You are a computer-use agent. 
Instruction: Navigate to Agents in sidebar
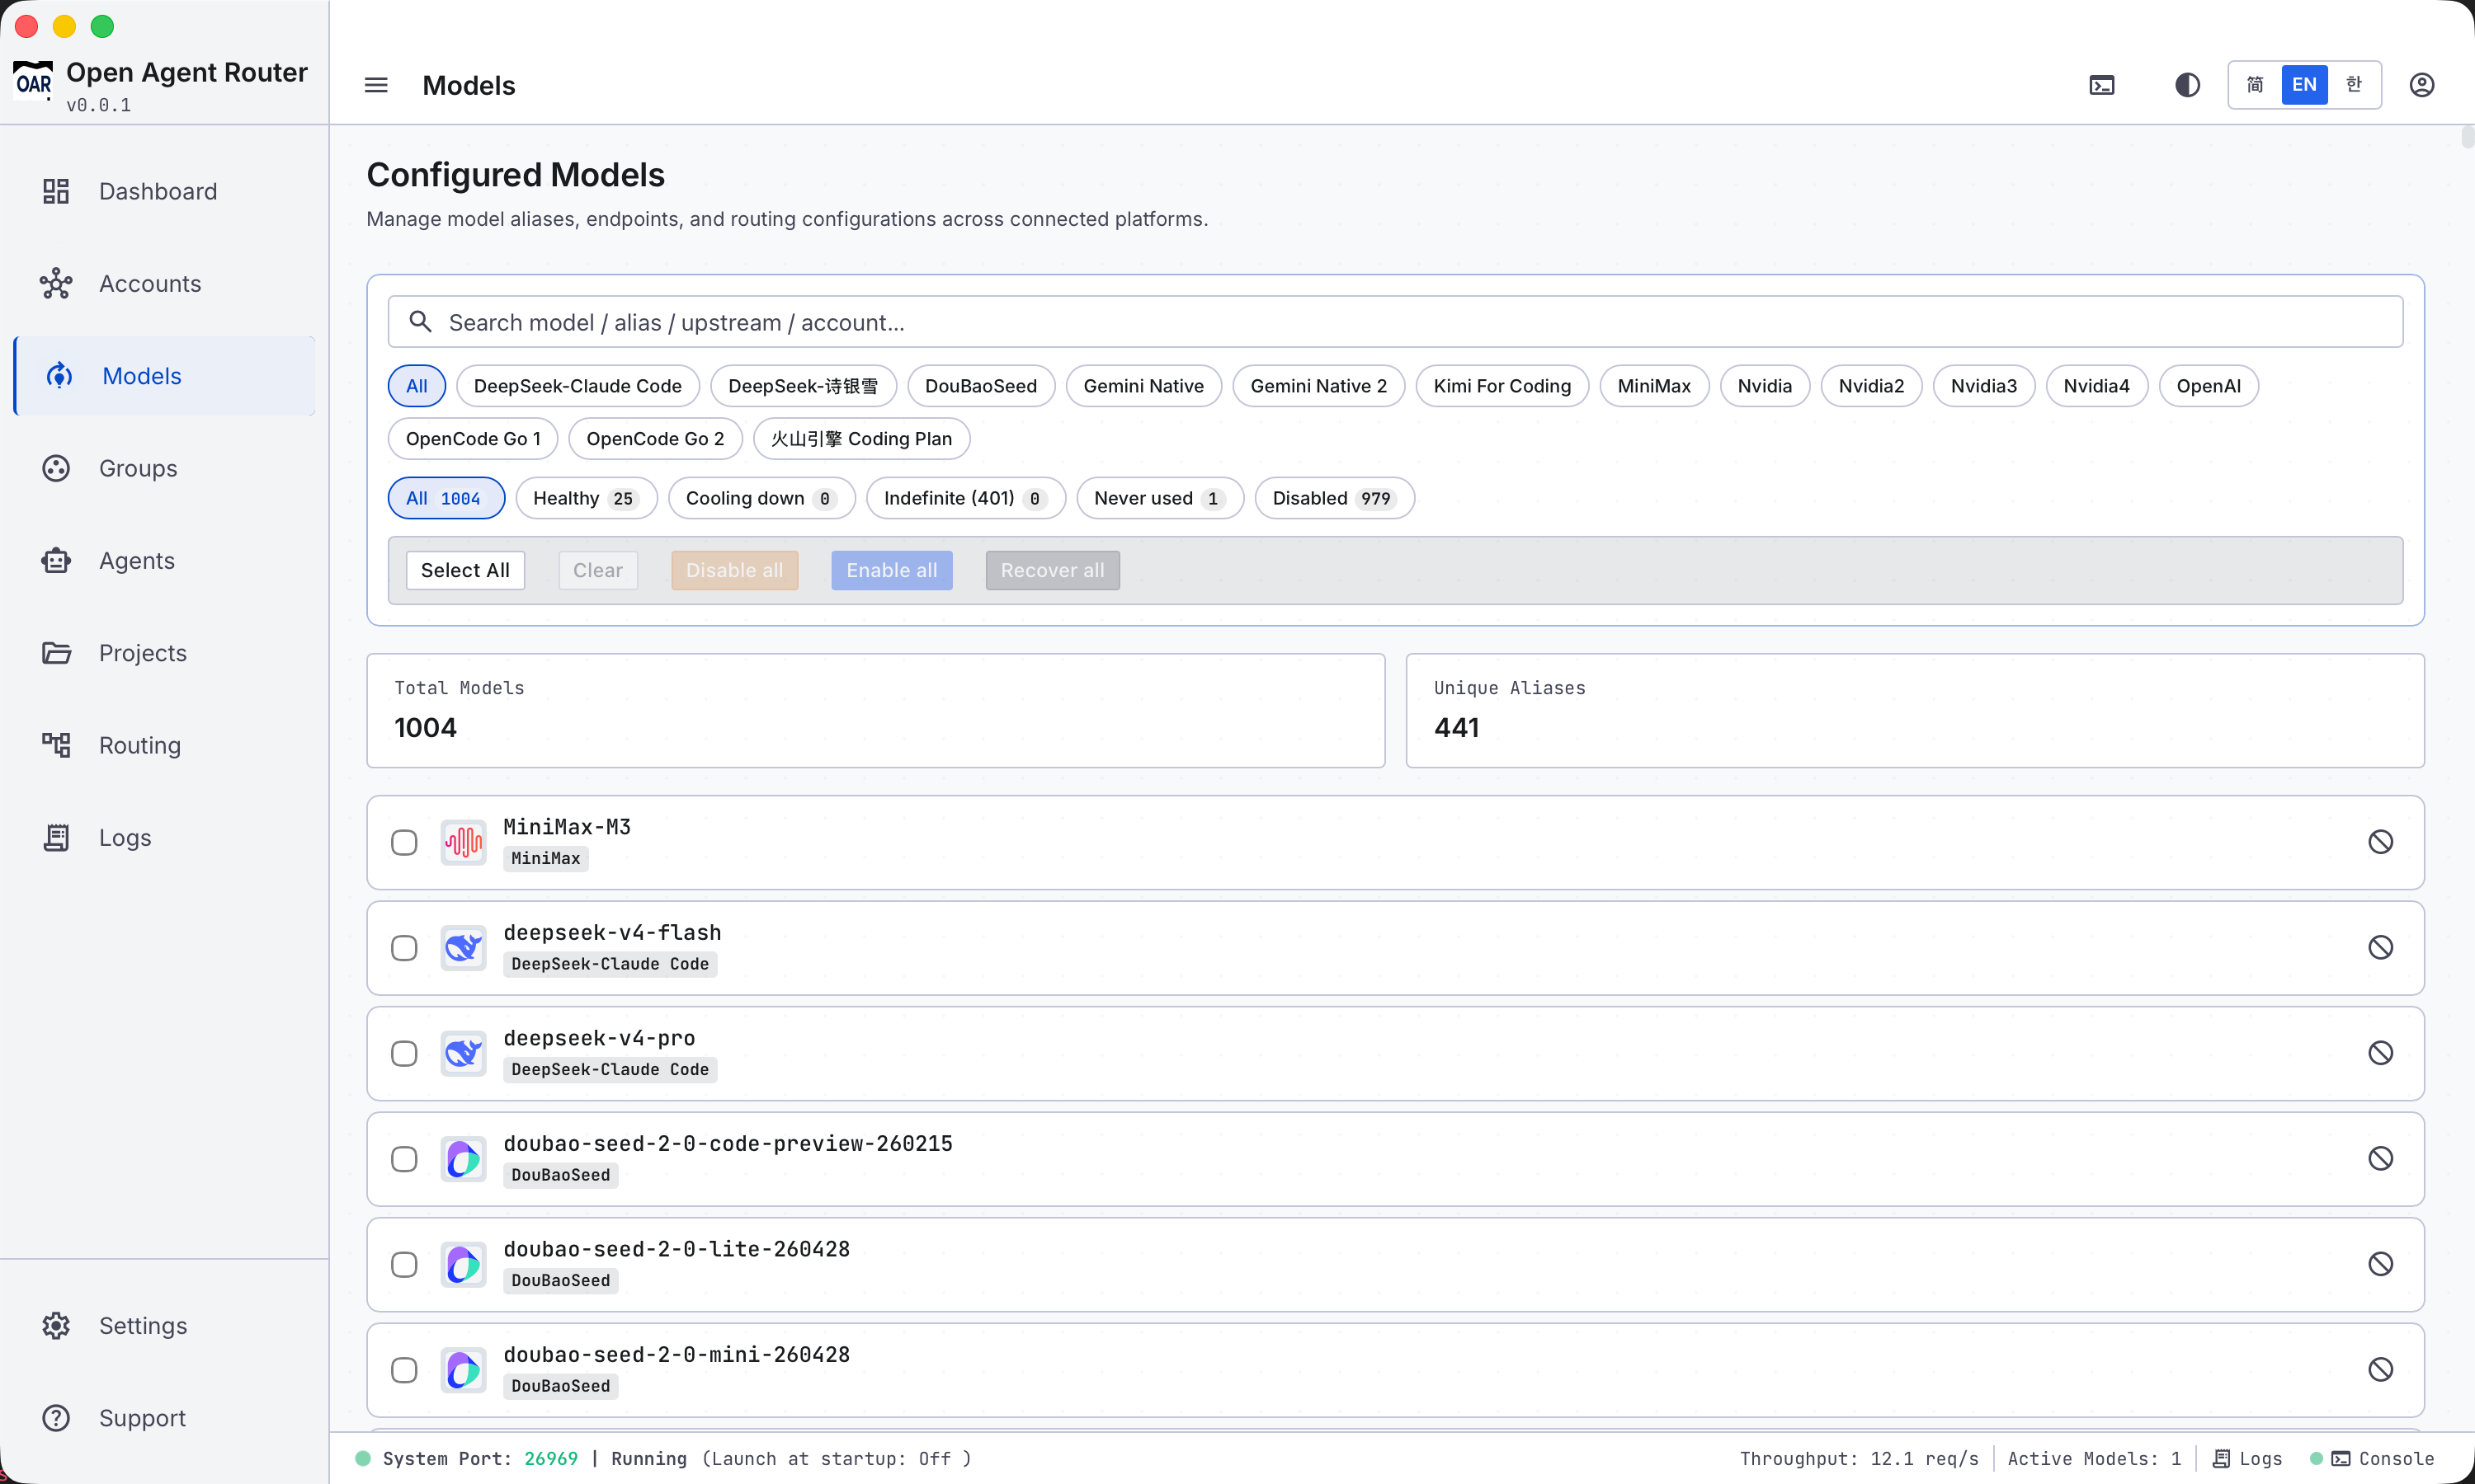[x=164, y=561]
